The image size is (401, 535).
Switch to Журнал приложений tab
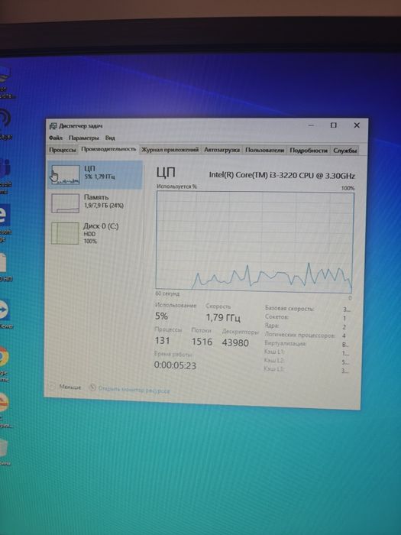pos(170,150)
